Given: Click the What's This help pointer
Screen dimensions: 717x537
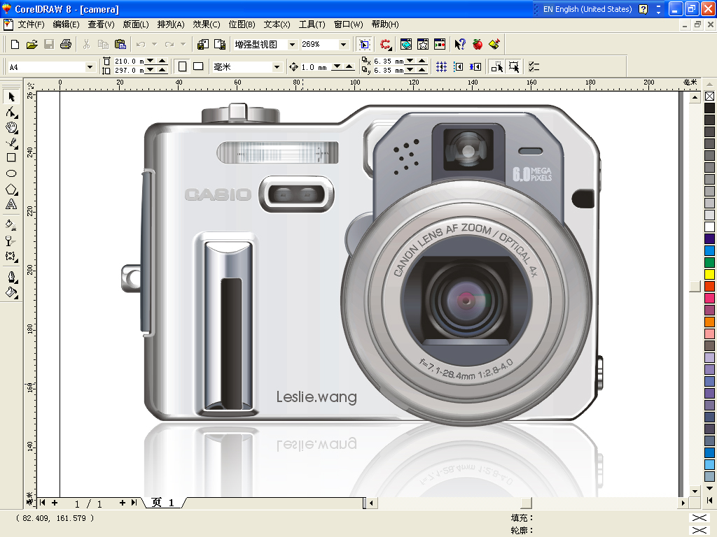Looking at the screenshot, I should pyautogui.click(x=460, y=44).
